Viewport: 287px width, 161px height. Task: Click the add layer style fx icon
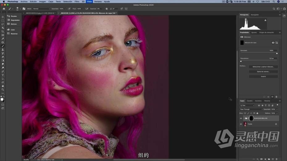(257, 159)
